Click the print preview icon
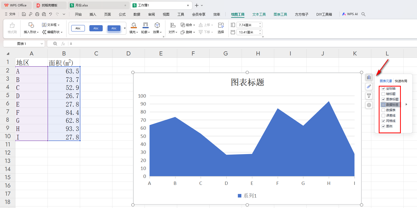The image size is (417, 208). (x=44, y=14)
